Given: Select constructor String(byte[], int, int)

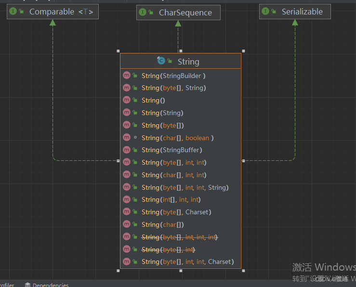Looking at the screenshot, I should point(181,162).
